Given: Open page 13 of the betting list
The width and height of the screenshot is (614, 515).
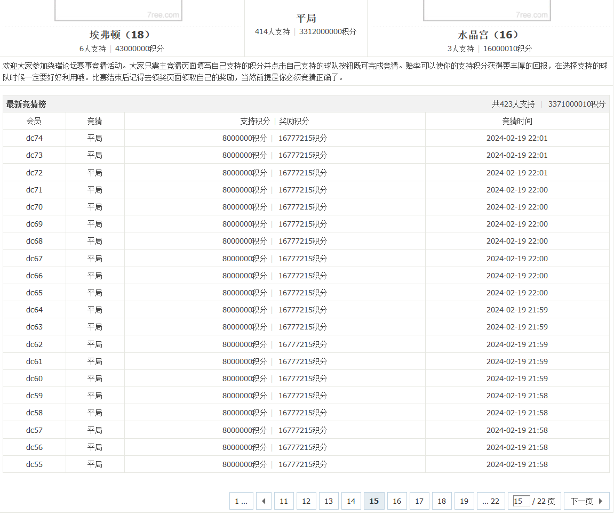Looking at the screenshot, I should [x=329, y=501].
